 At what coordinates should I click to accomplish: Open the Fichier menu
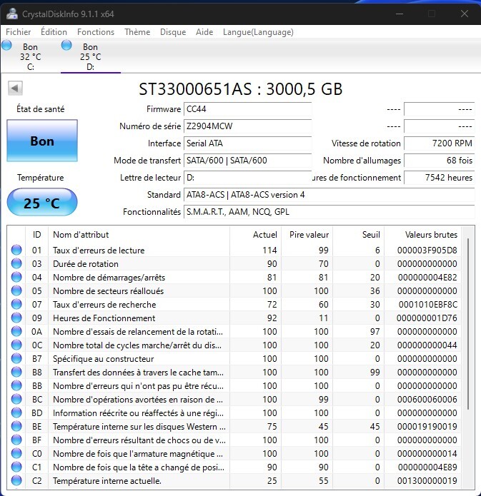pos(19,32)
